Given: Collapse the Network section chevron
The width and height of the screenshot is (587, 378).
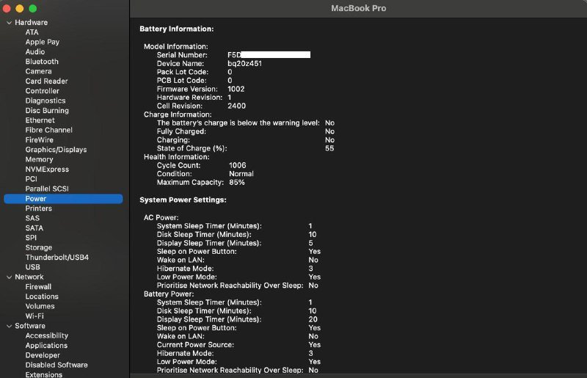Looking at the screenshot, I should (9, 277).
